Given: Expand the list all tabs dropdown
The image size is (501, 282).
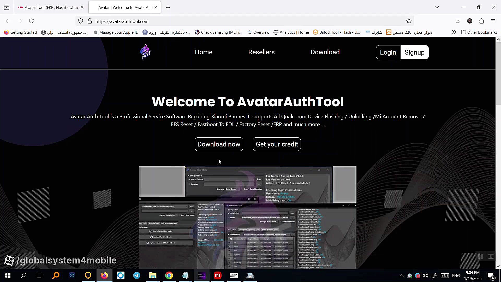Looking at the screenshot, I should click(437, 7).
